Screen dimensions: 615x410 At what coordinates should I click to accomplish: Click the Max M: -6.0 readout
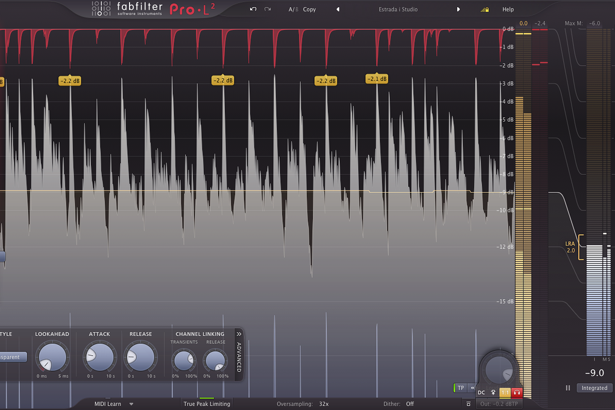pos(582,24)
